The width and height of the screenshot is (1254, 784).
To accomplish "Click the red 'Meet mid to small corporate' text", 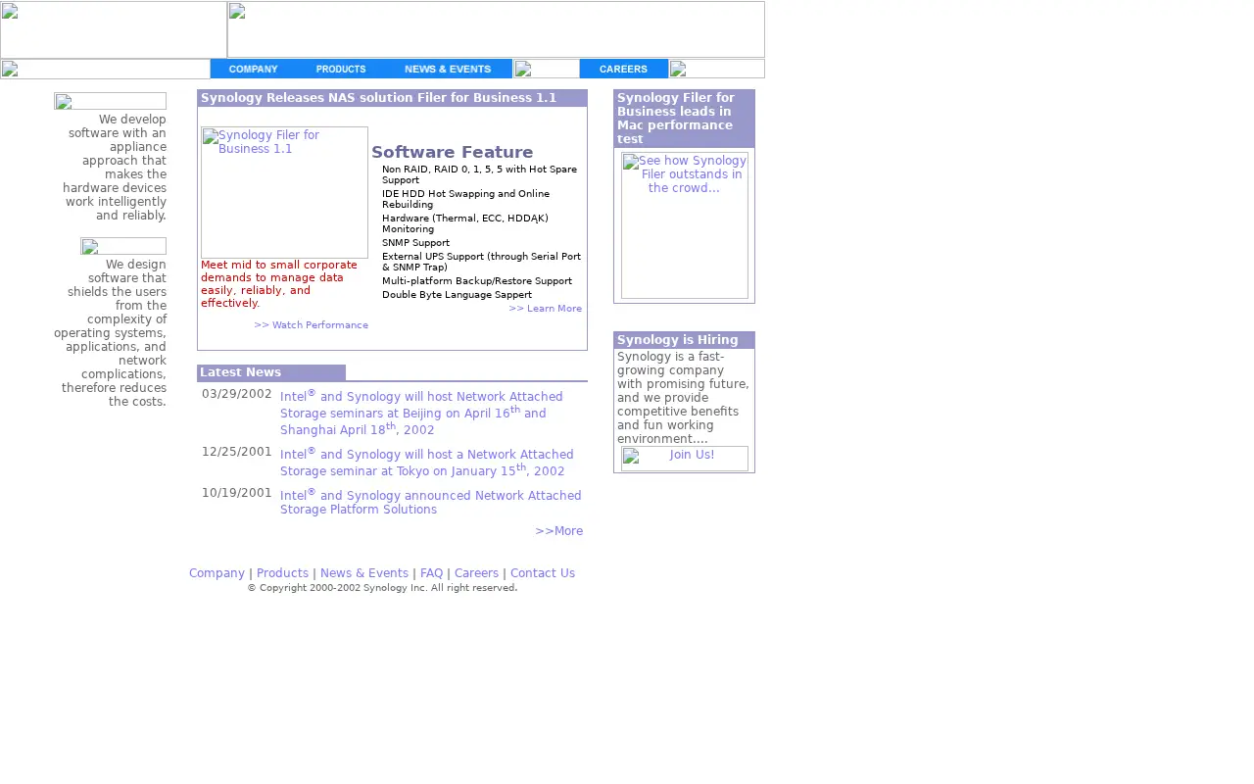I will pyautogui.click(x=279, y=284).
